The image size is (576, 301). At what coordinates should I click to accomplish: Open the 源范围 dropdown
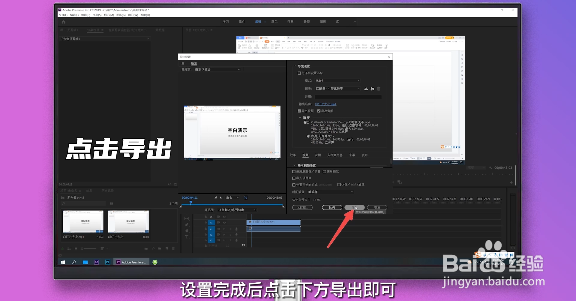pos(237,210)
